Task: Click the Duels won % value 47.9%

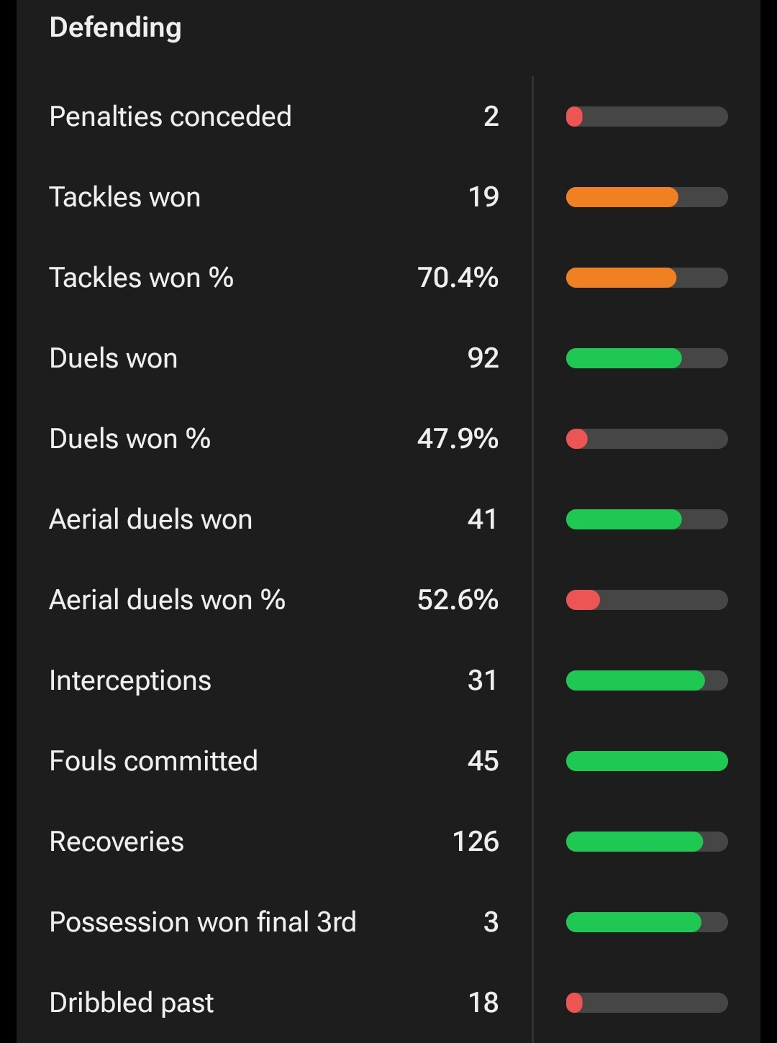Action: click(x=458, y=439)
